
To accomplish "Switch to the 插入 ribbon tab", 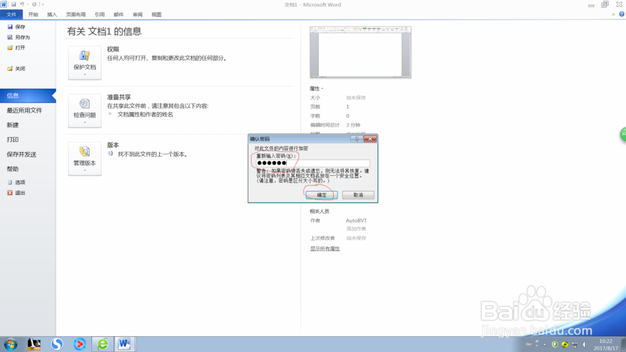I will click(52, 14).
